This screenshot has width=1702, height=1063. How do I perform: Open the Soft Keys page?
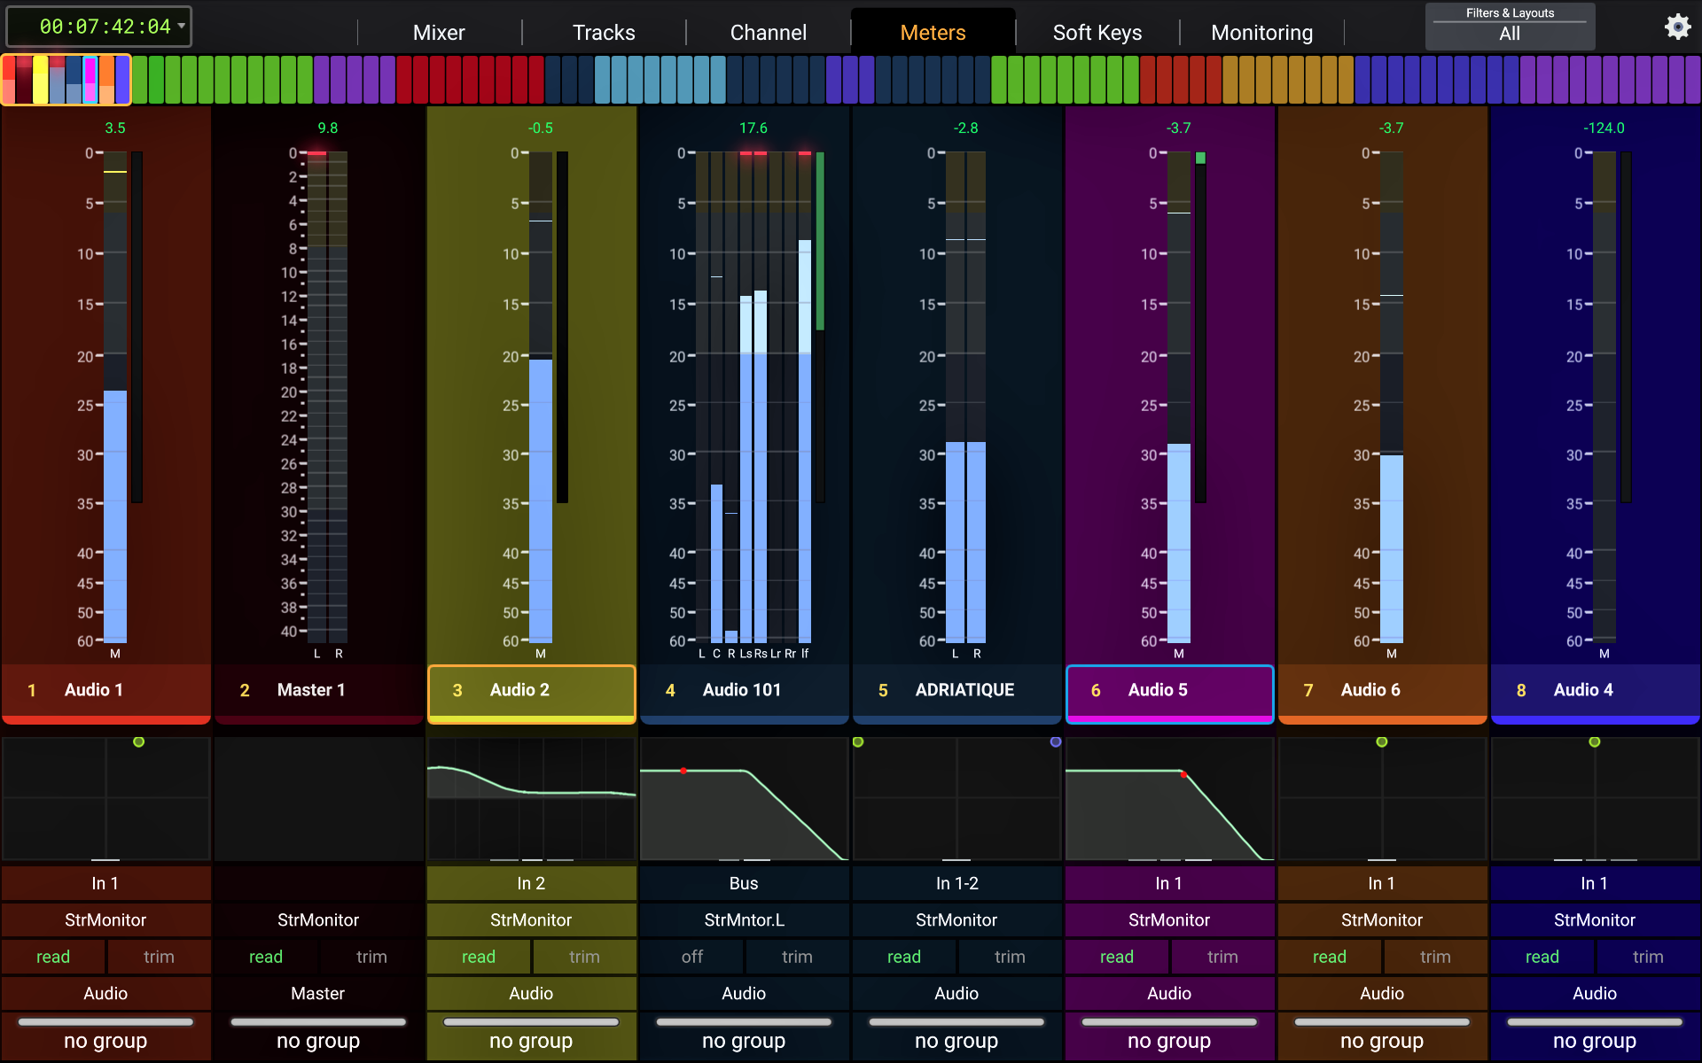pos(1097,32)
